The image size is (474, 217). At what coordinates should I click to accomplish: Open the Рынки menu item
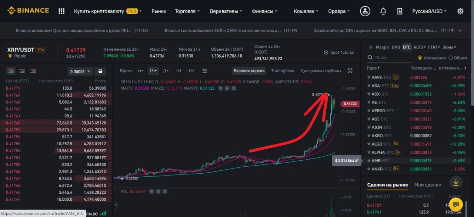pos(159,11)
